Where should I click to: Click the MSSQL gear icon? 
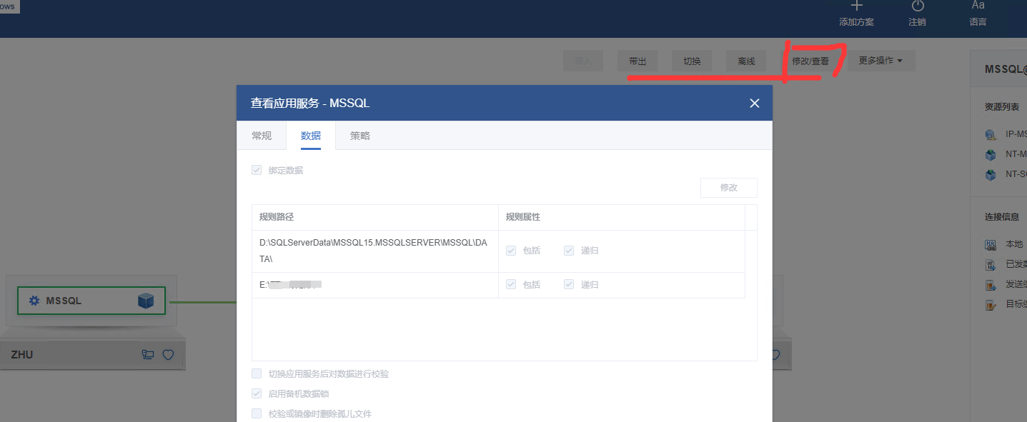[34, 301]
